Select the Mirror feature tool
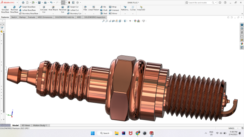The image size is (244, 137). [x=113, y=14]
